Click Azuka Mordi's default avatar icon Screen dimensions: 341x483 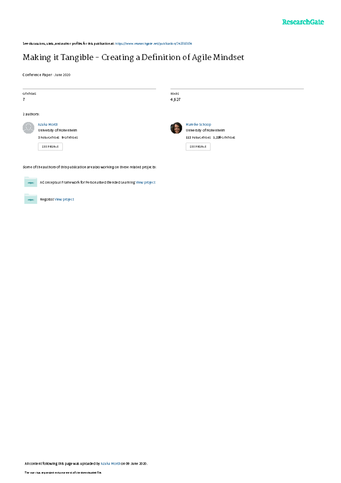click(28, 128)
